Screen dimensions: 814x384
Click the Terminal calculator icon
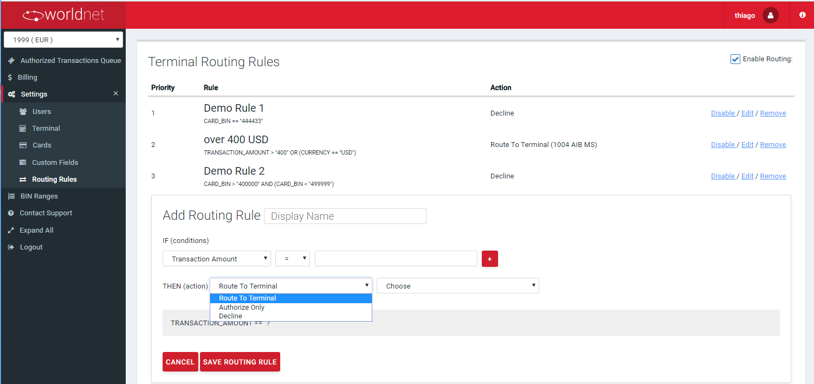pyautogui.click(x=22, y=129)
